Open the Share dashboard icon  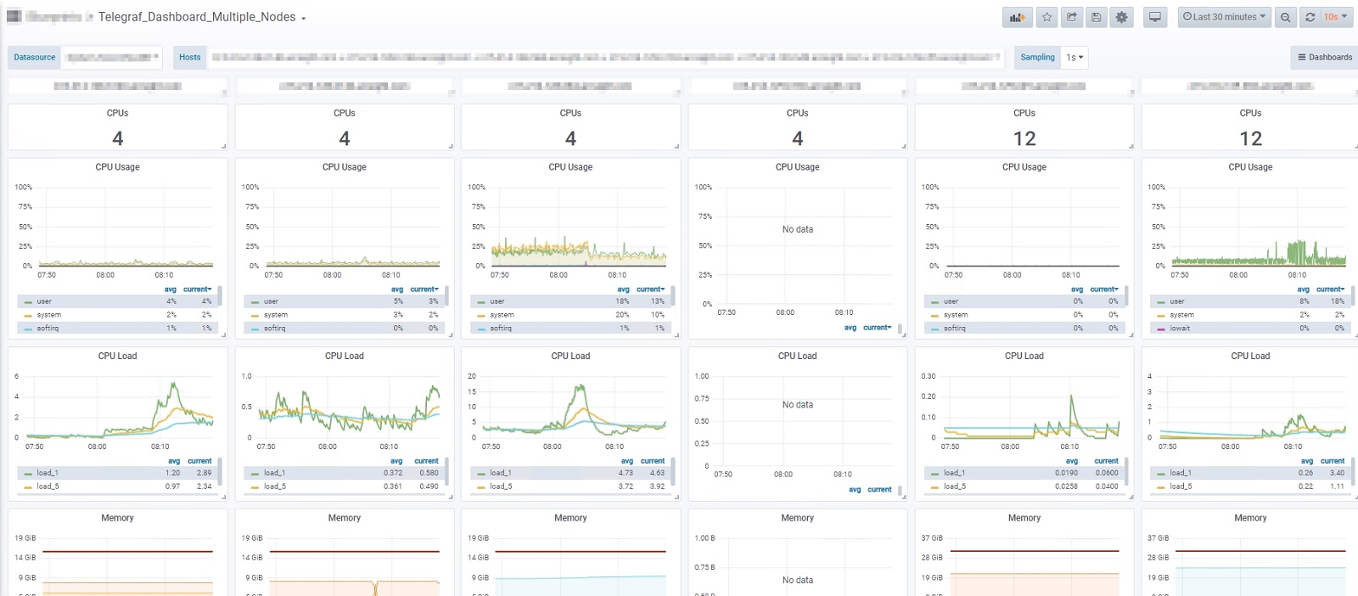click(x=1072, y=17)
